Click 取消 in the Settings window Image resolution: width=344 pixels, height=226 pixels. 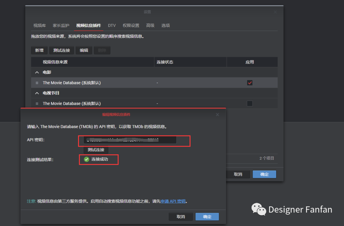tap(238, 174)
